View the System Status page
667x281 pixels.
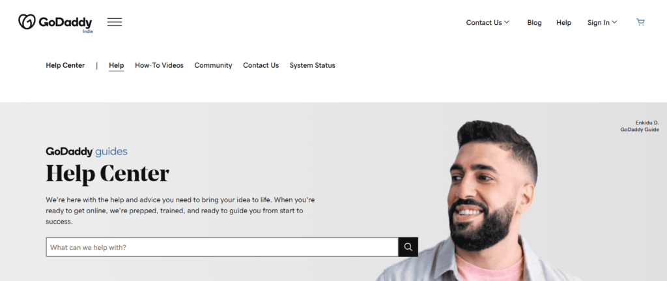[x=312, y=65]
